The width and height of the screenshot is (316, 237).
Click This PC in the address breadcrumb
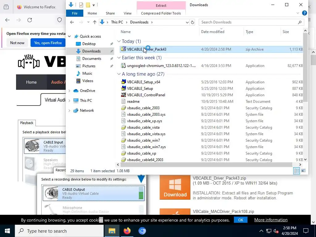[117, 22]
